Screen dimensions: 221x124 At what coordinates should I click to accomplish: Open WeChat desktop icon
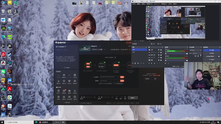coord(3,72)
